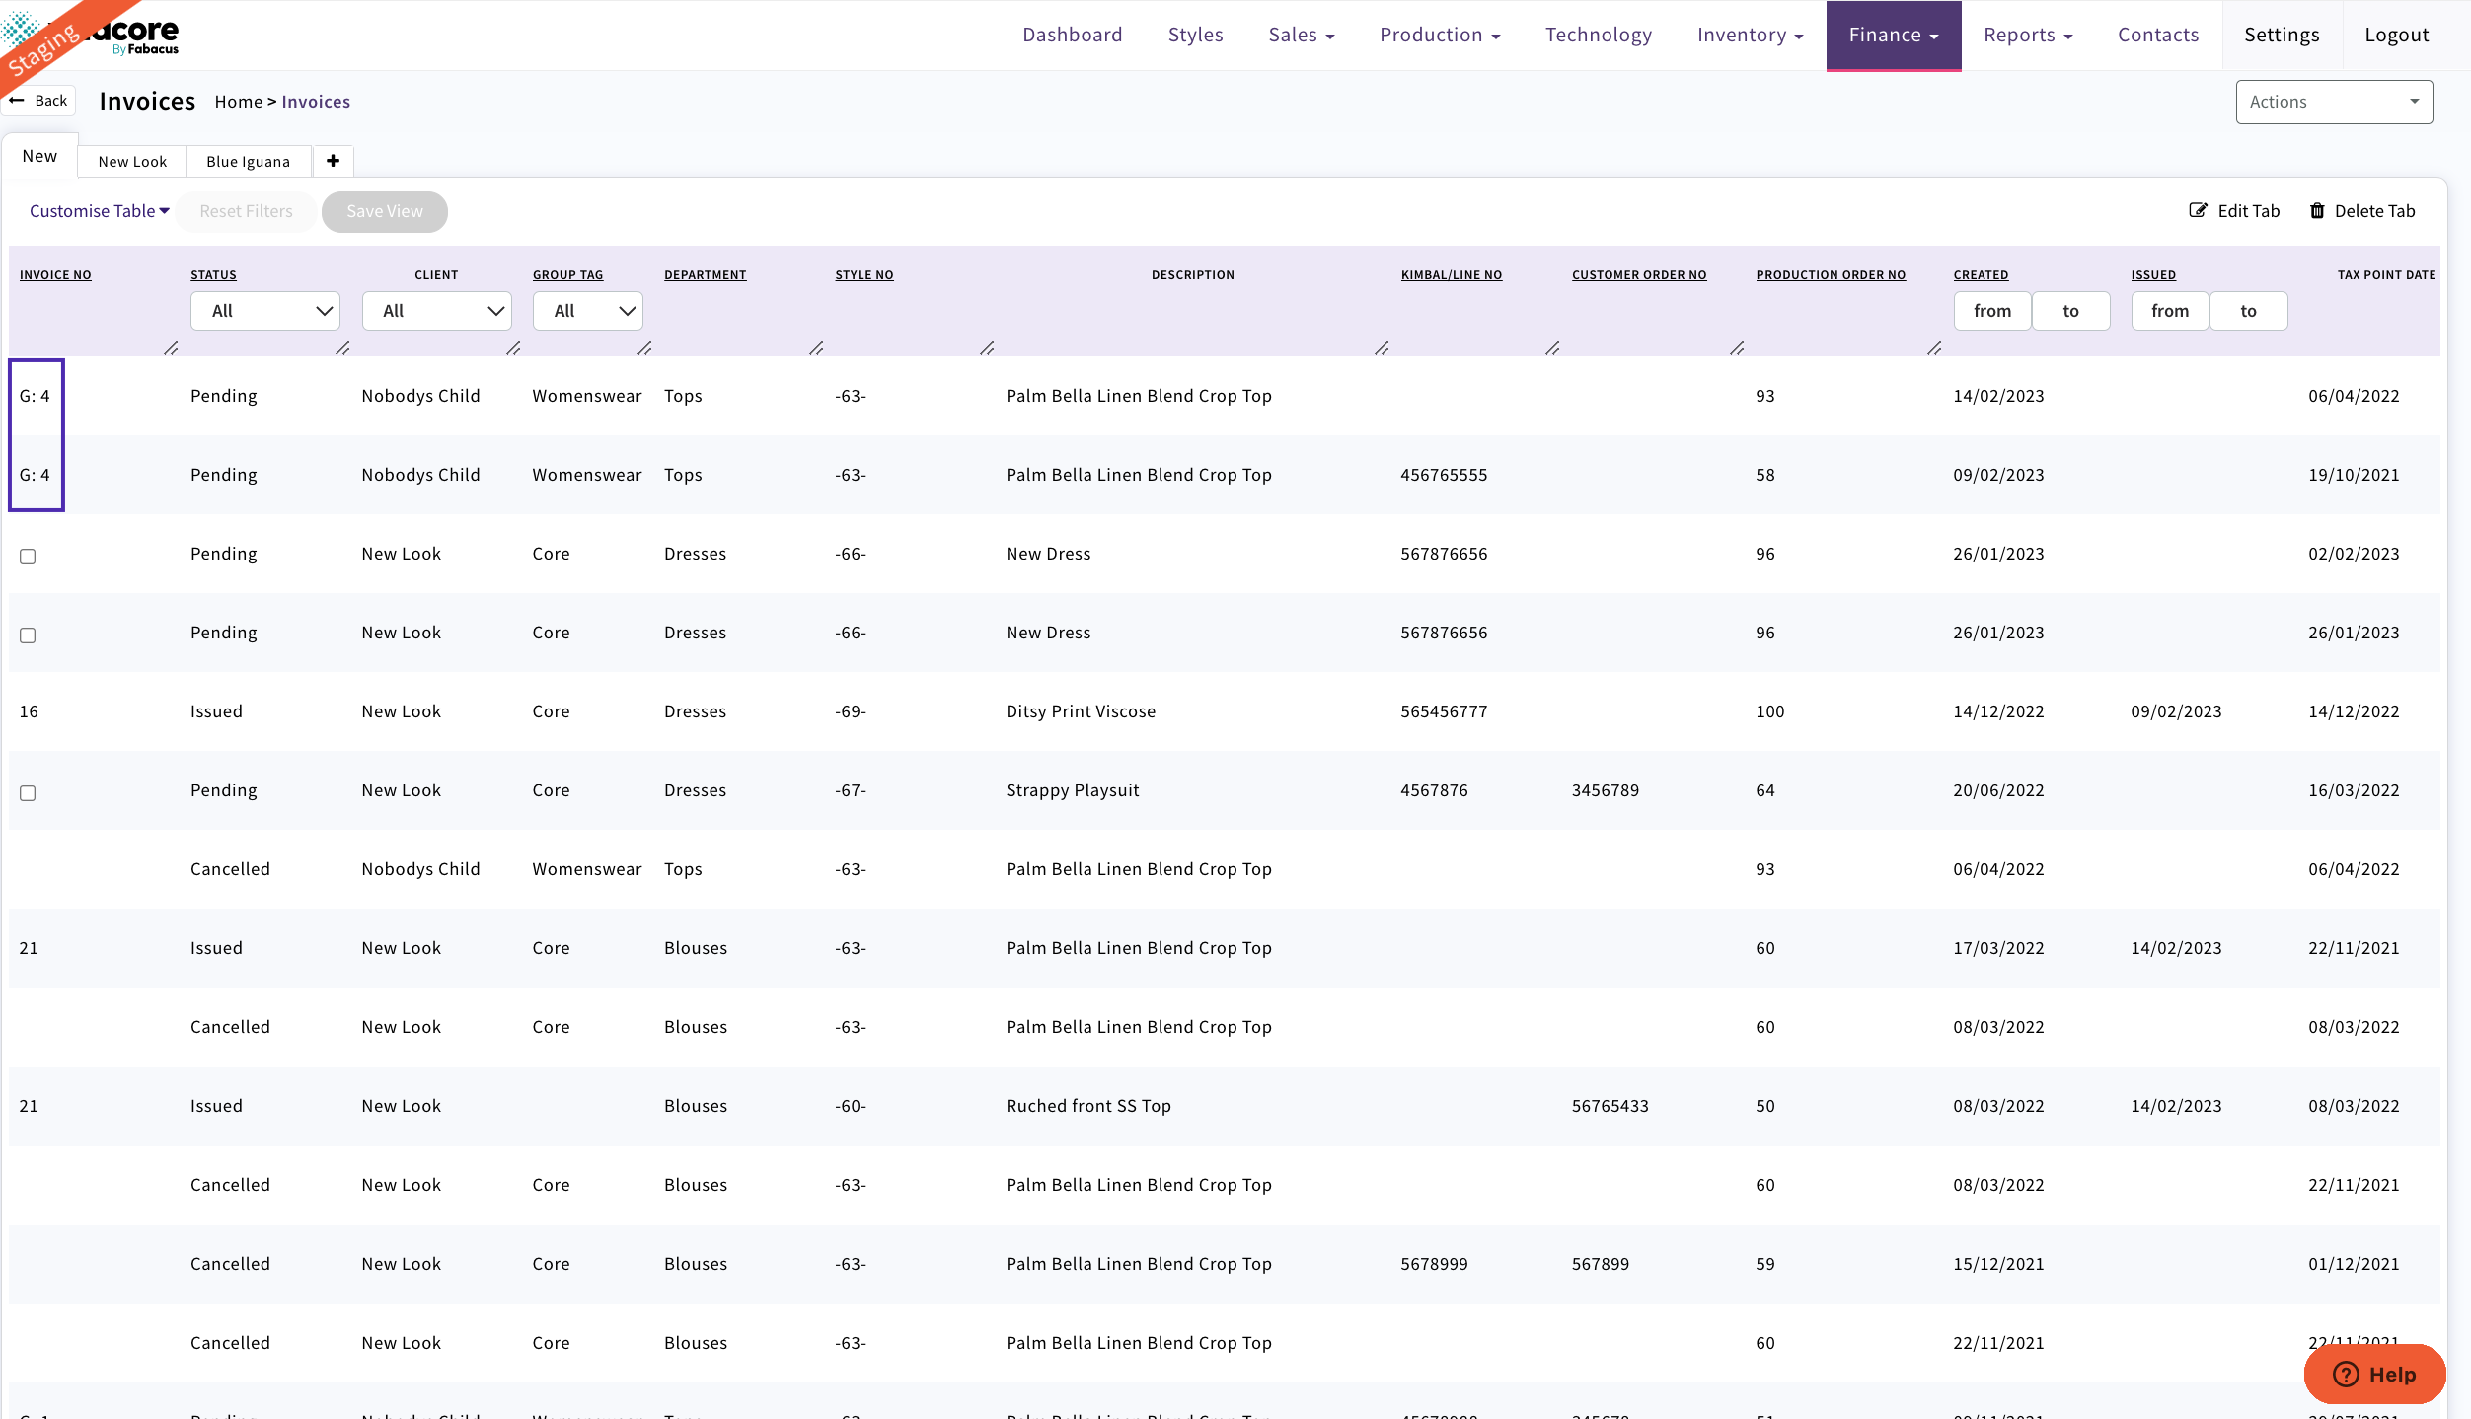Open the Finance menu
The image size is (2471, 1419).
(1893, 35)
